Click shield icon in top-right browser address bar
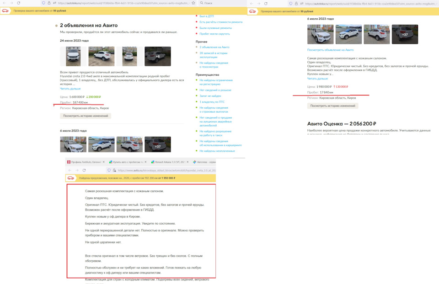Viewport: 439px width, 284px height. click(291, 4)
